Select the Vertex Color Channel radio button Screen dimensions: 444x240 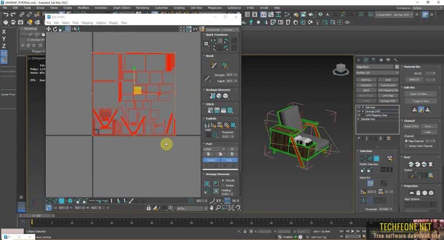(x=406, y=146)
